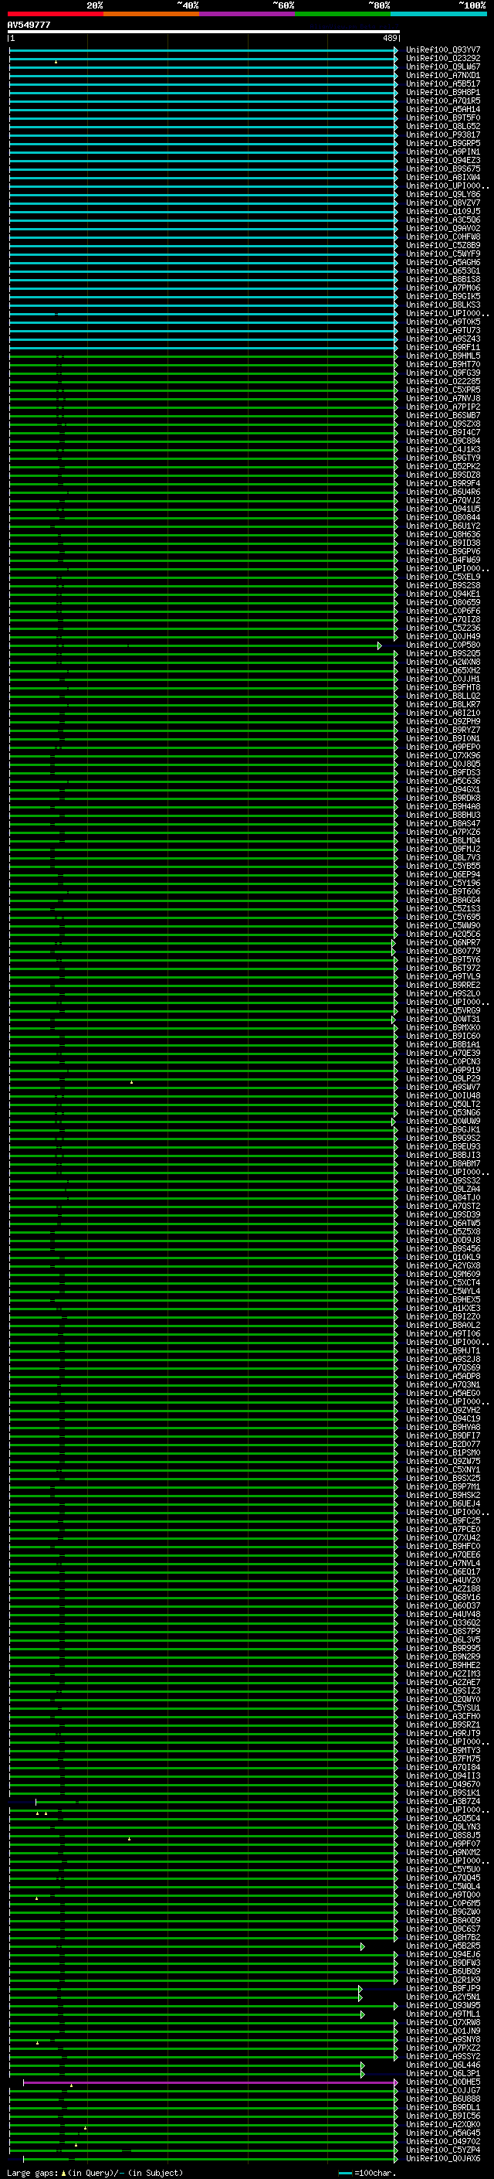This screenshot has height=2179, width=494.
Task: Select hit UniRef100_Q84TJ0
Action: (442, 1198)
